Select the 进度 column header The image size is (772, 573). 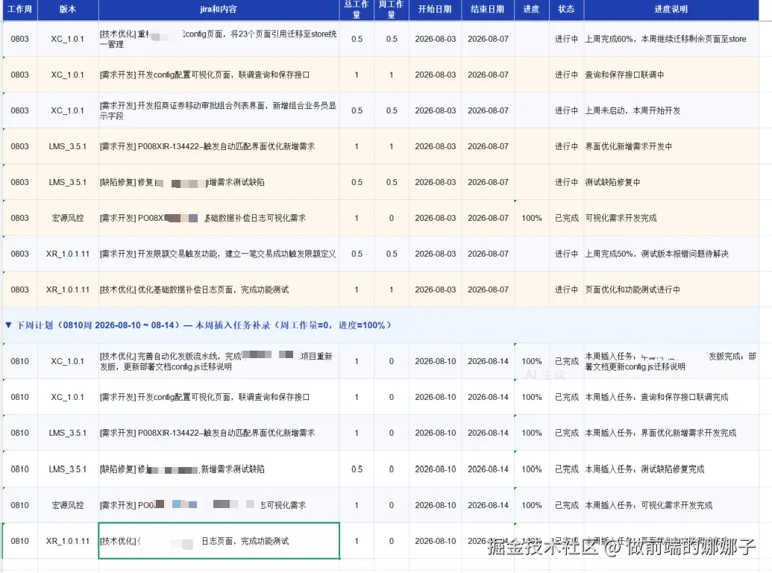point(532,10)
